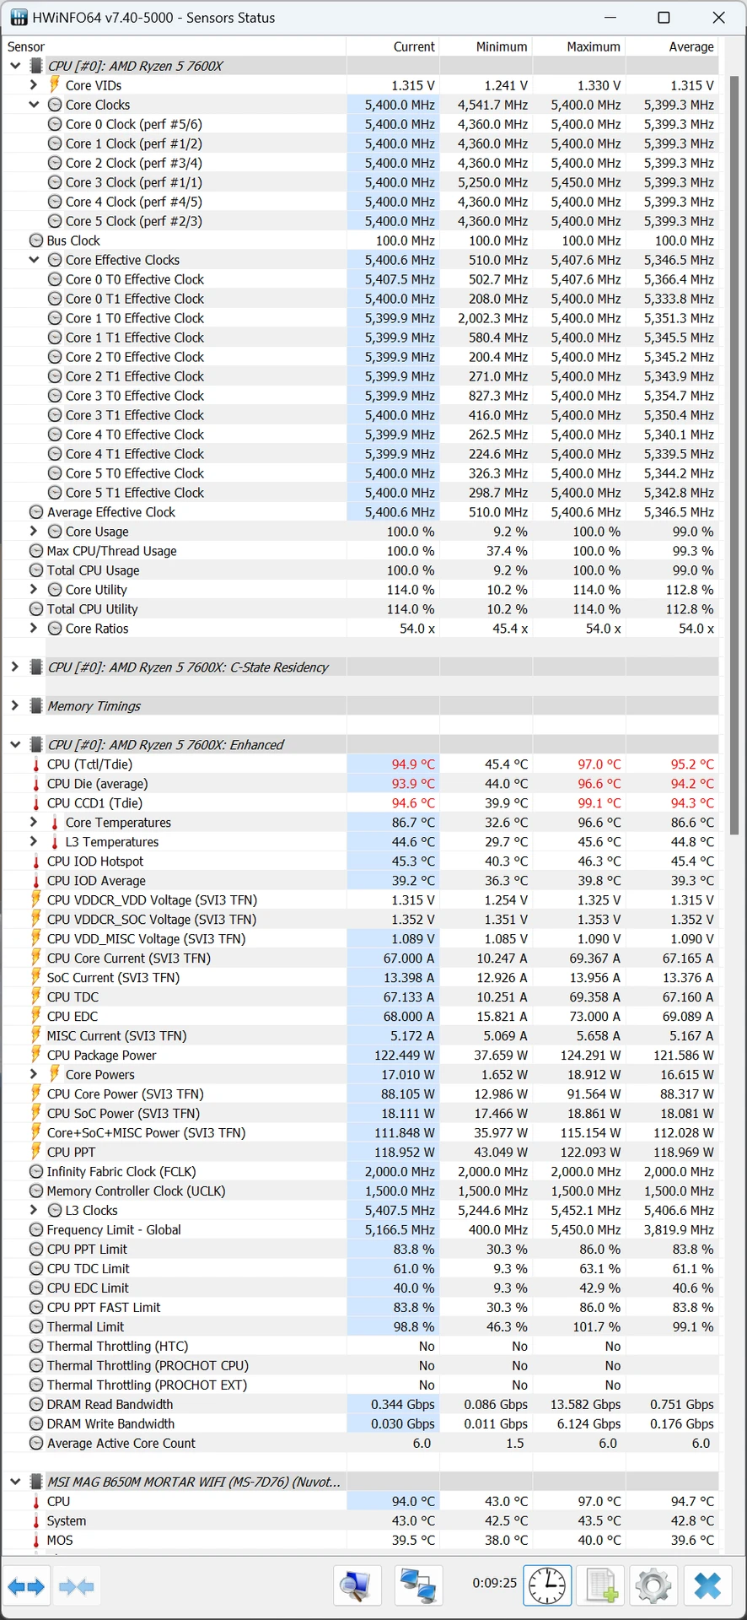
Task: Select the Average Active Core Count row
Action: coord(361,1443)
